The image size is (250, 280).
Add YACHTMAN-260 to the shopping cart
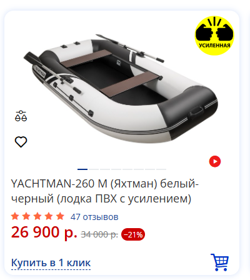pyautogui.click(x=219, y=262)
